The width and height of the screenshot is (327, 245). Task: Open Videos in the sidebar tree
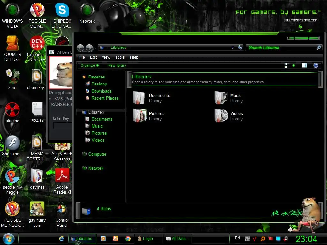98,140
